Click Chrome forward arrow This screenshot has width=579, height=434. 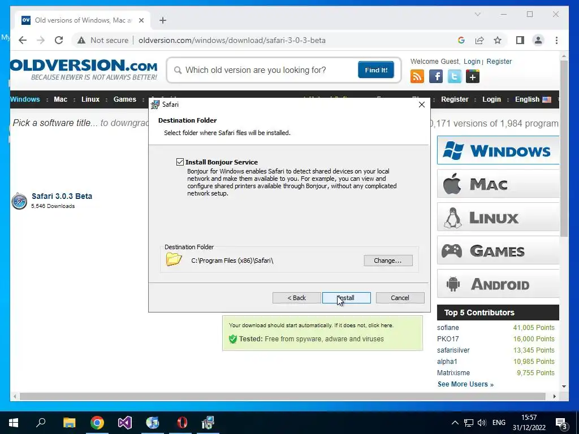point(41,40)
